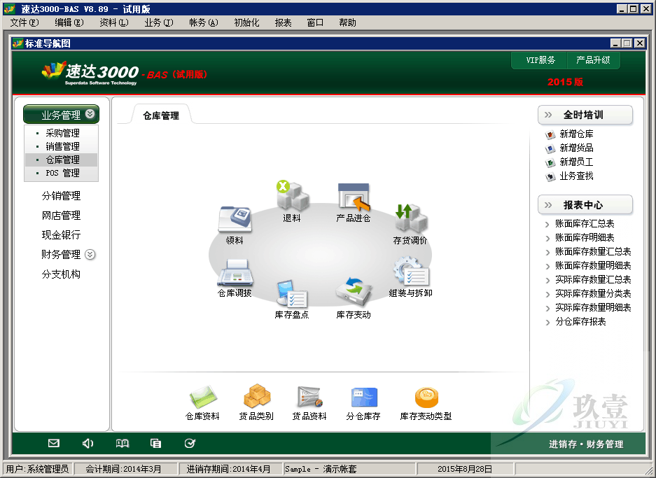Open the 实际库存数量明细表 report

[593, 308]
